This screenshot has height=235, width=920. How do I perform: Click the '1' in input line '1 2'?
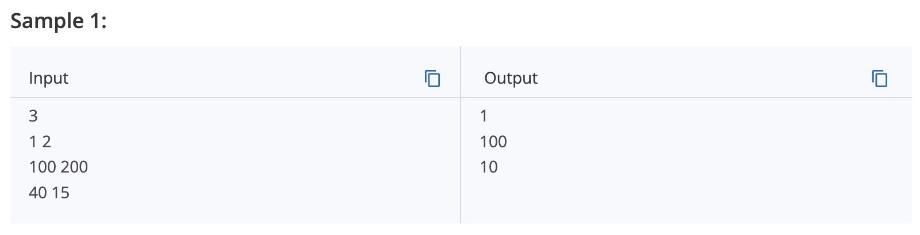tap(33, 142)
